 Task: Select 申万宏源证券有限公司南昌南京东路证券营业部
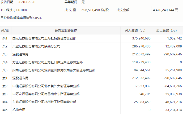pyautogui.click(x=46, y=94)
